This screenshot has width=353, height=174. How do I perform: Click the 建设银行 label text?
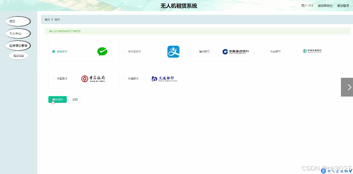pos(204,52)
